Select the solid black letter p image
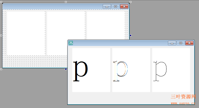Image resolution: width=199 pixels, height=108 pixels. point(91,70)
